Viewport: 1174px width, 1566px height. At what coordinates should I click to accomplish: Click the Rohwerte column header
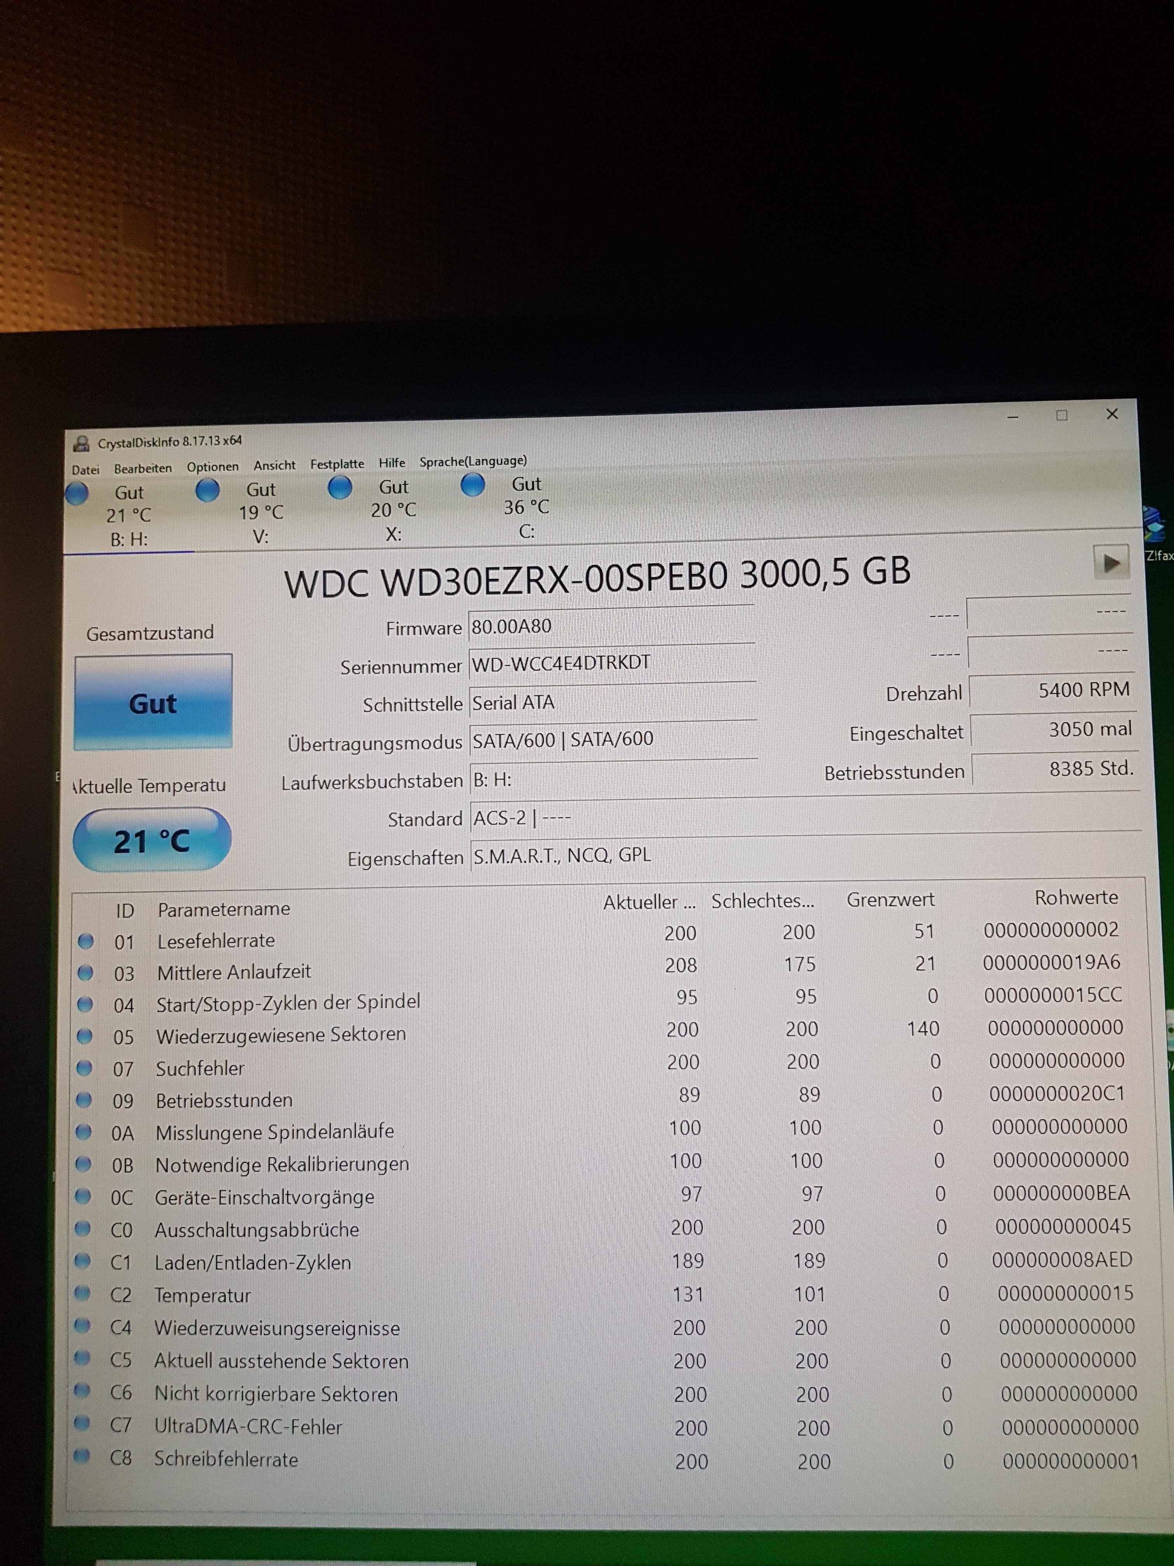1076,898
